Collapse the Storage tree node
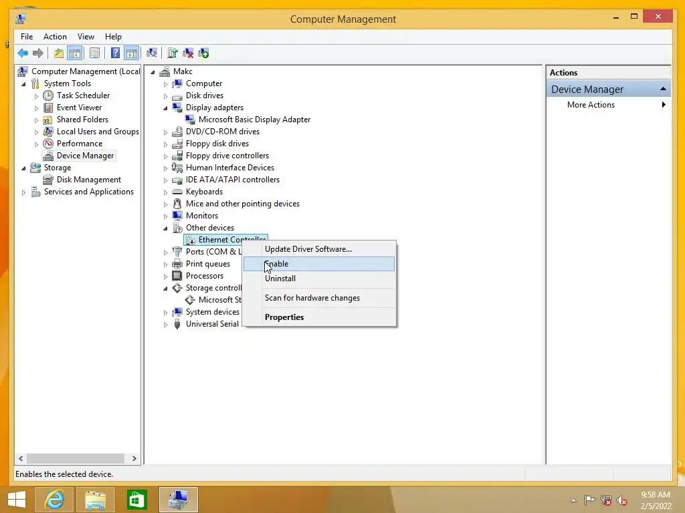The image size is (685, 513). pyautogui.click(x=23, y=168)
